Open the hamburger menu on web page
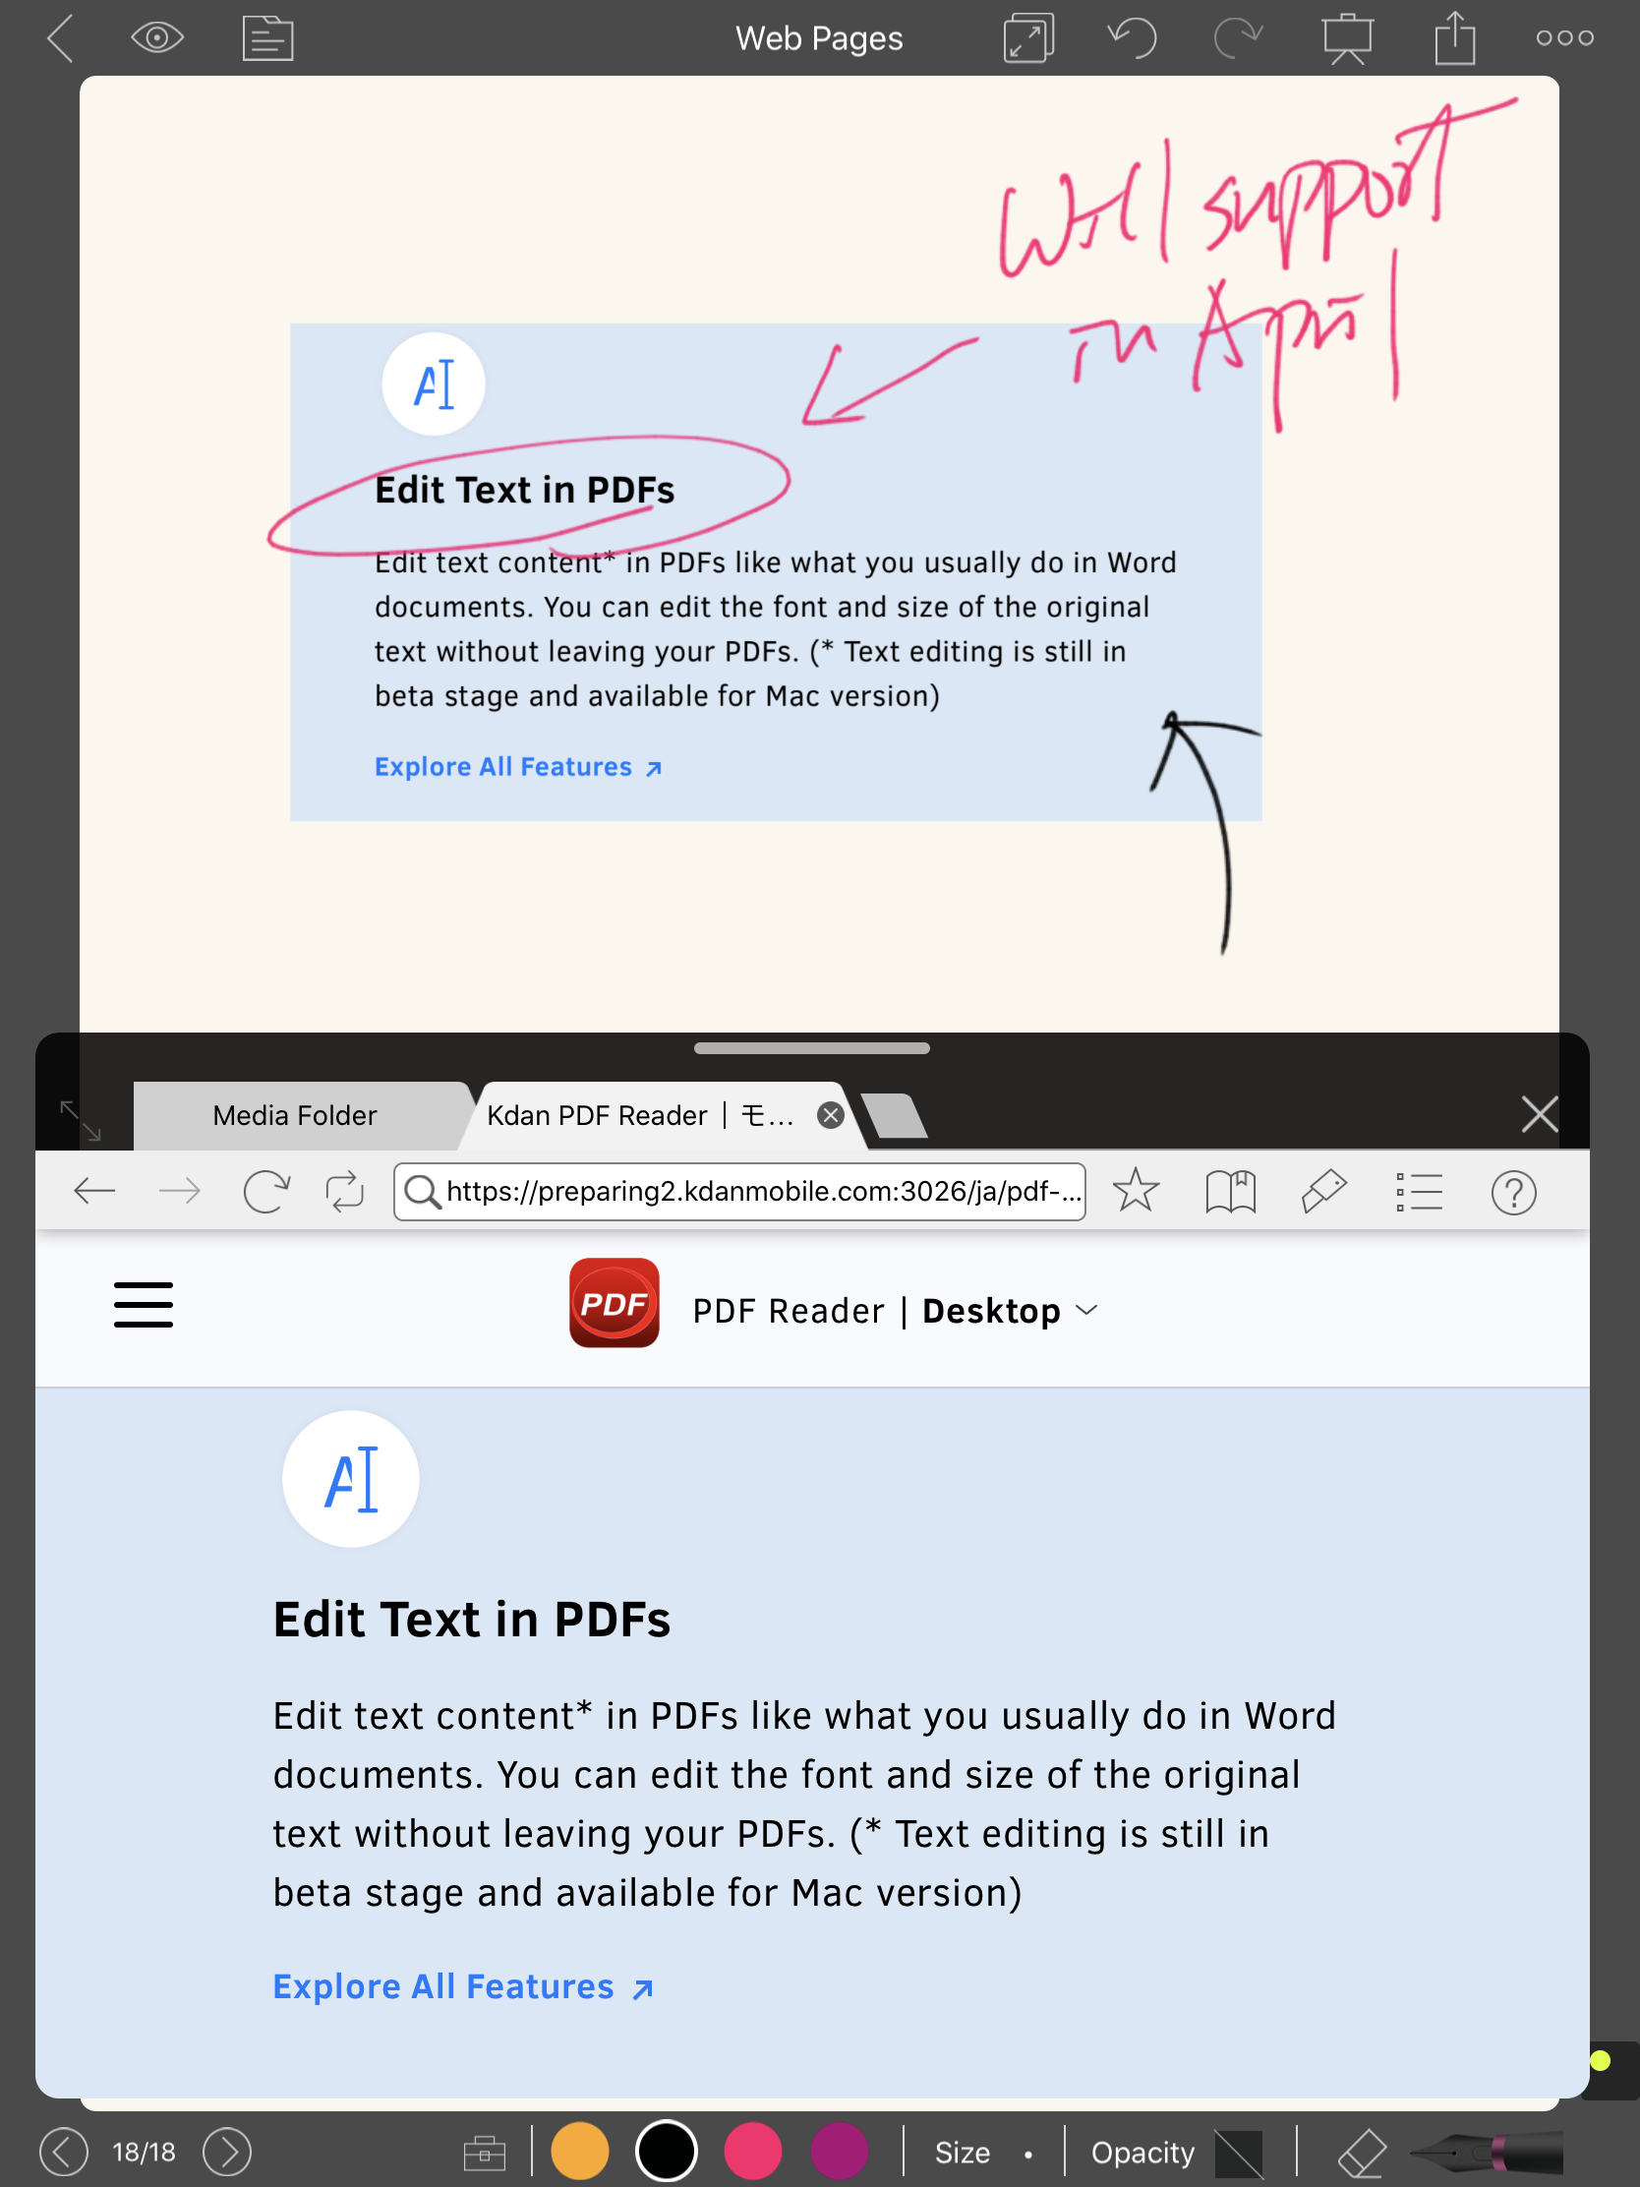 pos(144,1305)
